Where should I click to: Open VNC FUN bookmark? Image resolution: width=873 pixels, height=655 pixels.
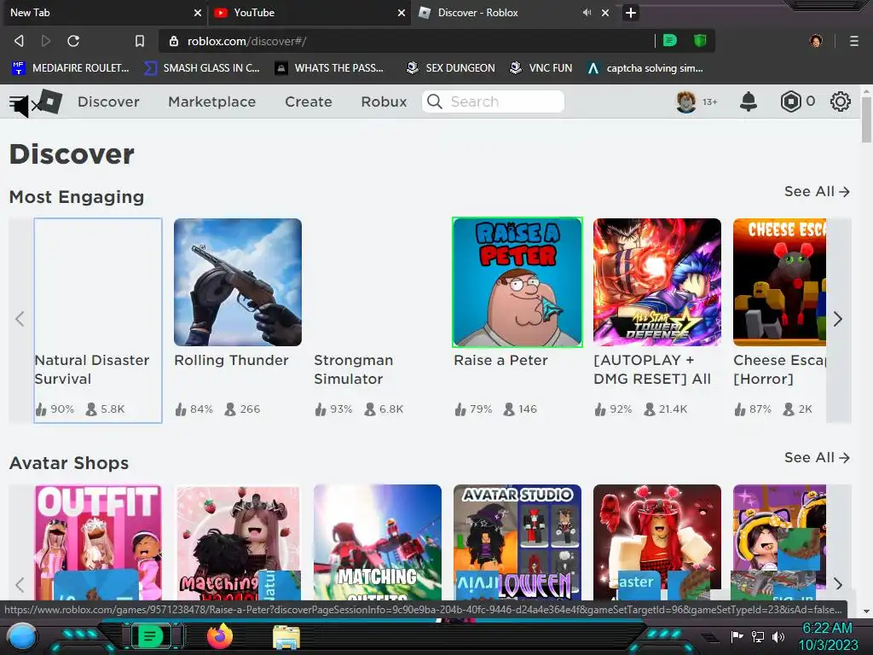[x=541, y=68]
